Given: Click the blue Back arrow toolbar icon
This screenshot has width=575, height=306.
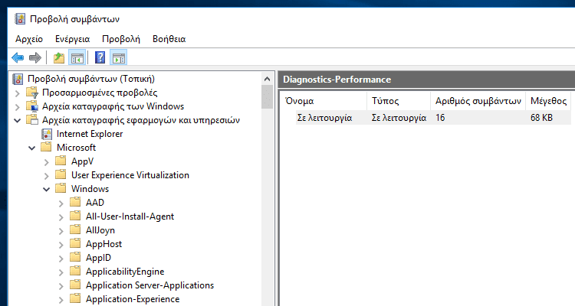Looking at the screenshot, I should click(18, 58).
